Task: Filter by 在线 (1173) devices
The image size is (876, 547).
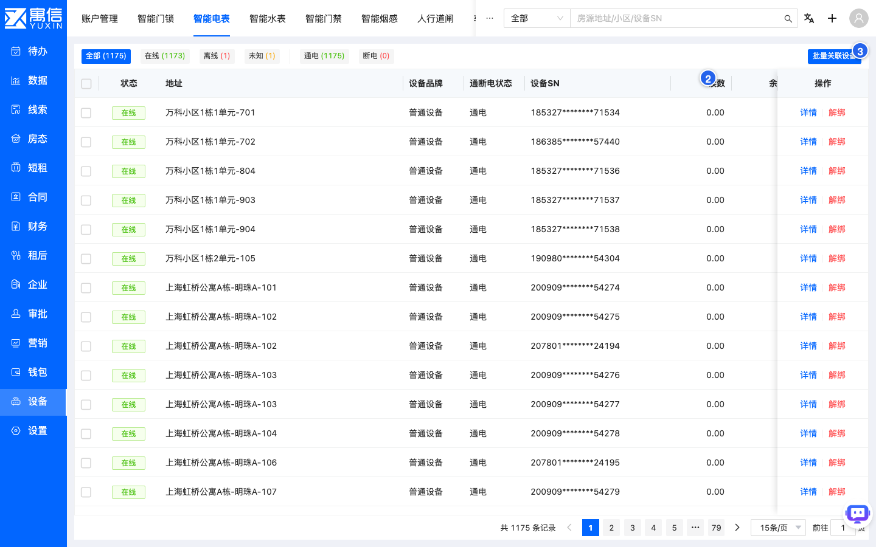Action: pyautogui.click(x=165, y=56)
